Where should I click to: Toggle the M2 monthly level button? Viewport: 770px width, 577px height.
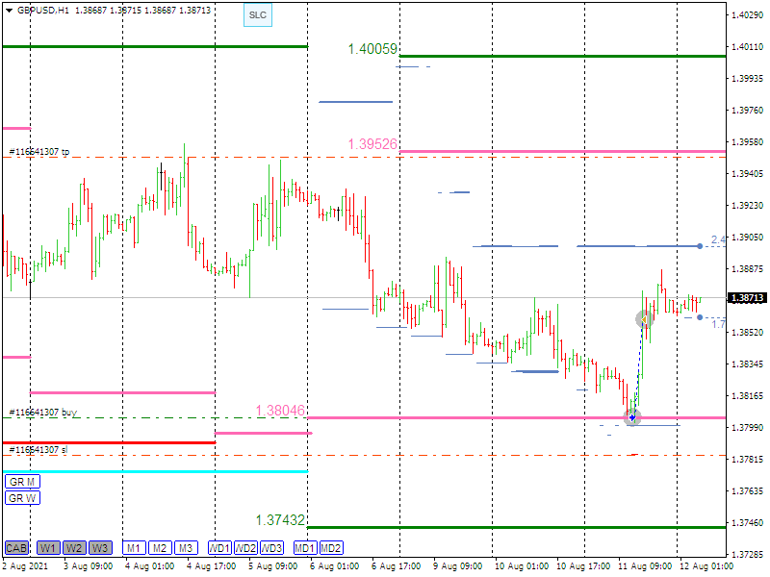160,548
